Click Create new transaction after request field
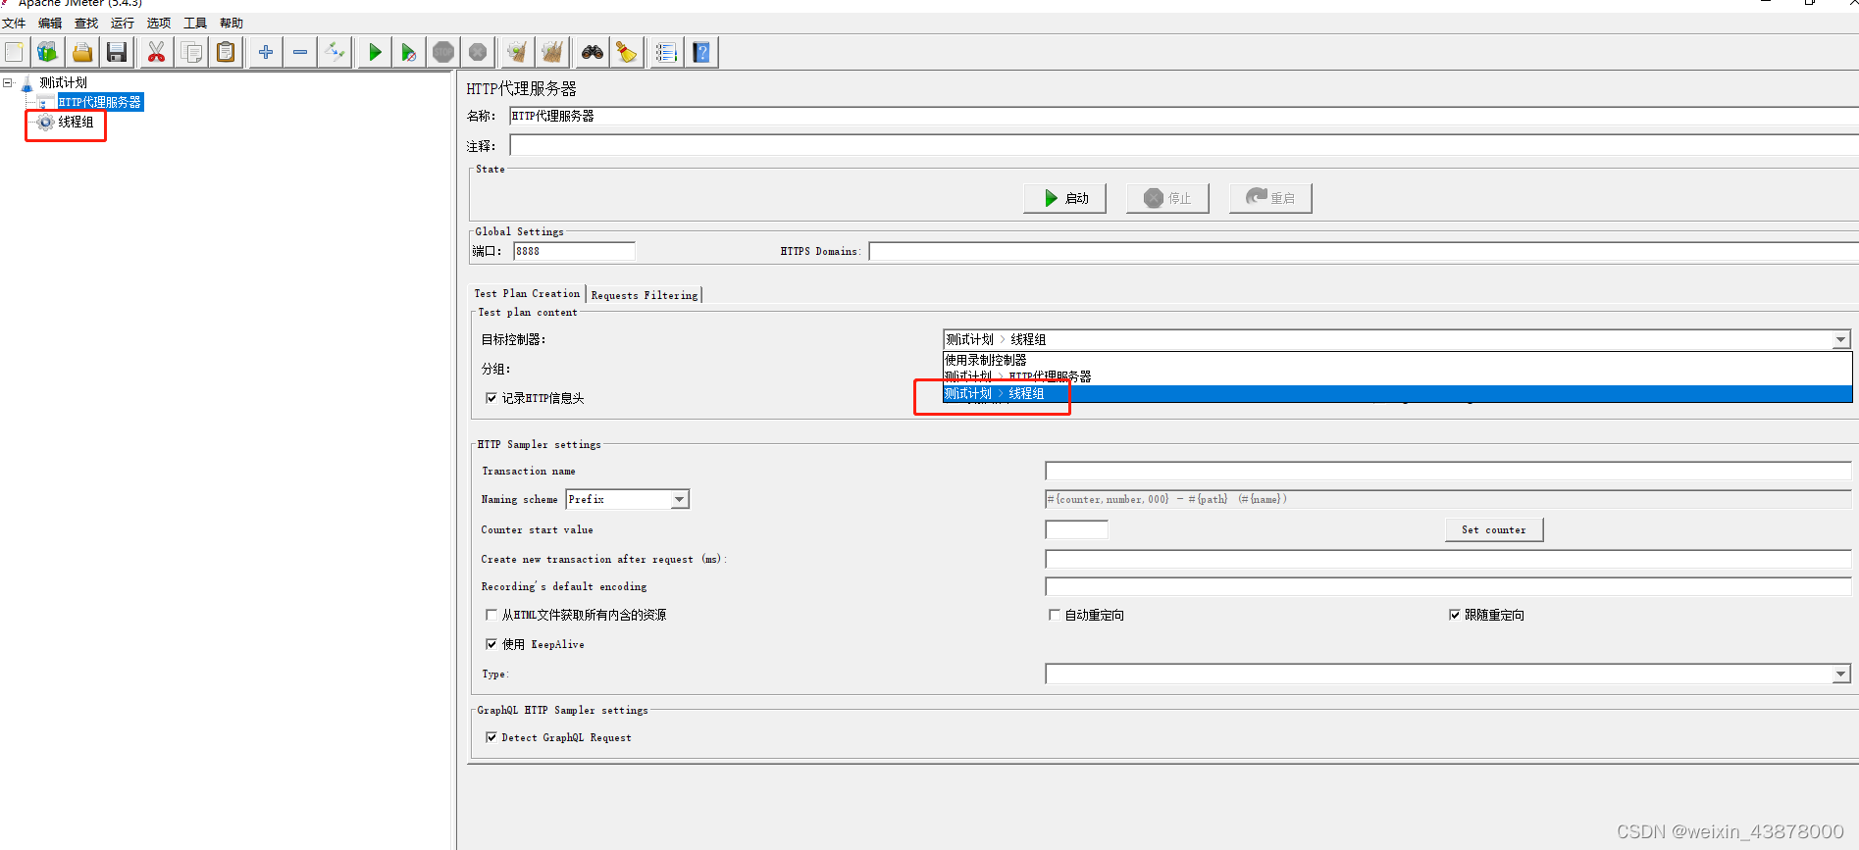Screen dimensions: 1859x850 pyautogui.click(x=1448, y=560)
